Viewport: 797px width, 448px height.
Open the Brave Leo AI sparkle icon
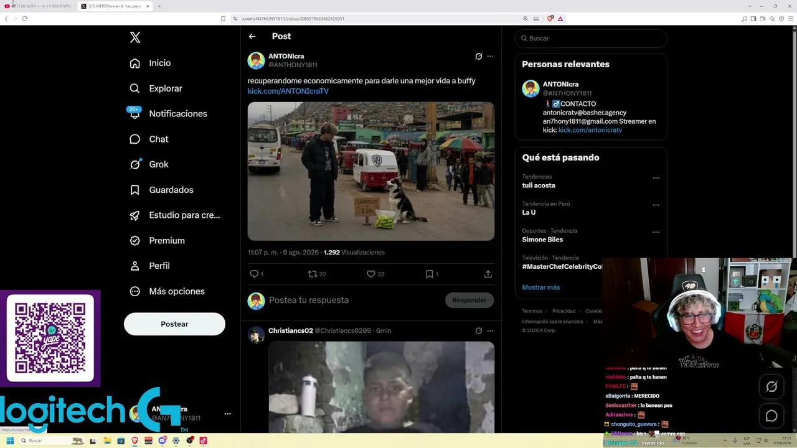pyautogui.click(x=771, y=19)
